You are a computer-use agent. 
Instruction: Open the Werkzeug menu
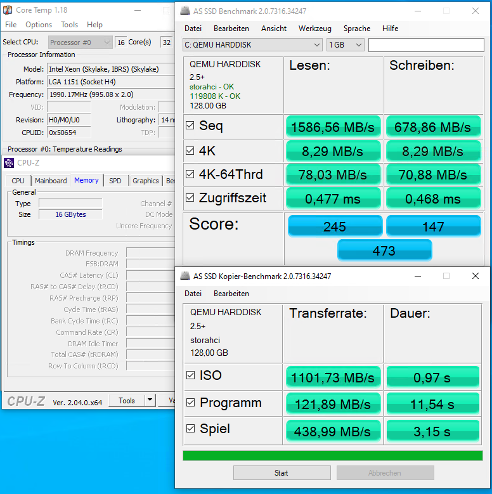click(315, 29)
